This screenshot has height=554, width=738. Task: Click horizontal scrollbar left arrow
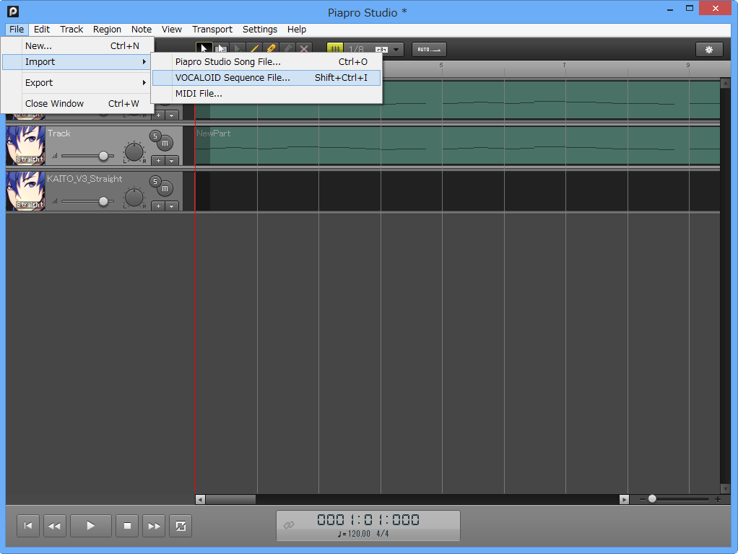click(200, 499)
